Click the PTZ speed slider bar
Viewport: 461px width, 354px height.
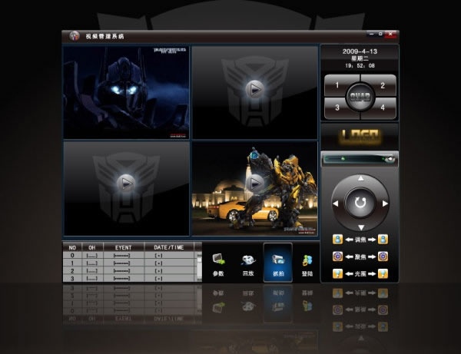pyautogui.click(x=360, y=159)
